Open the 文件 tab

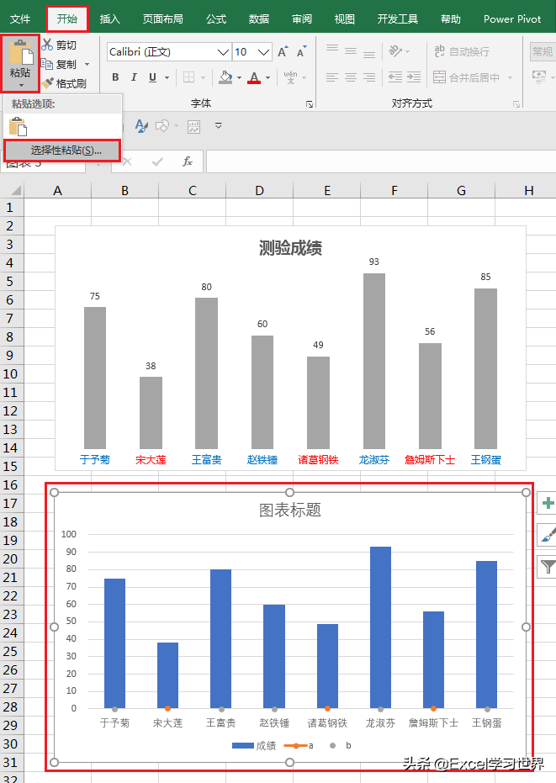[20, 19]
